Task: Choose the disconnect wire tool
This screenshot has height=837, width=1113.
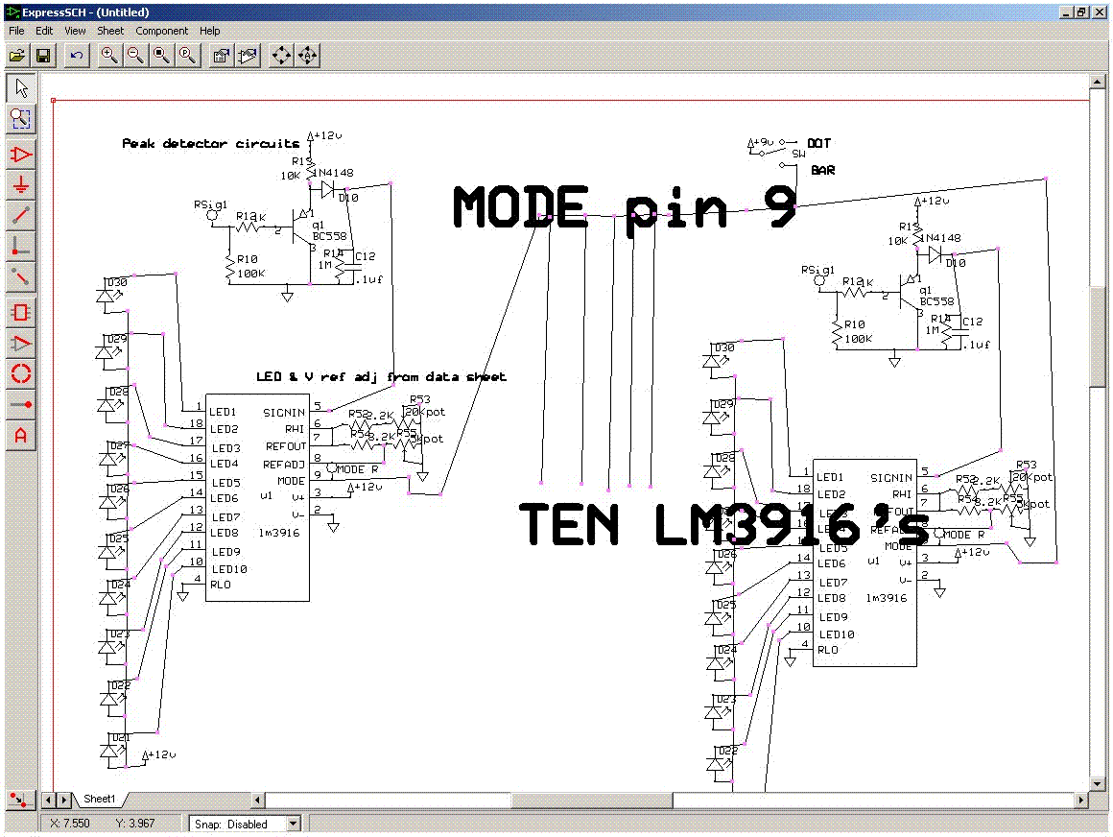Action: coord(20,276)
